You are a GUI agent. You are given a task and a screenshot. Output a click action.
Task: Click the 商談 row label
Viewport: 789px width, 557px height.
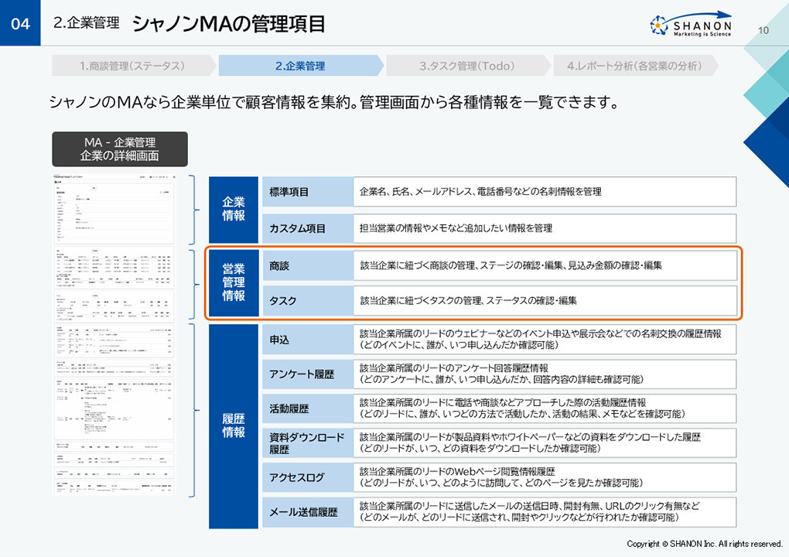coord(307,265)
